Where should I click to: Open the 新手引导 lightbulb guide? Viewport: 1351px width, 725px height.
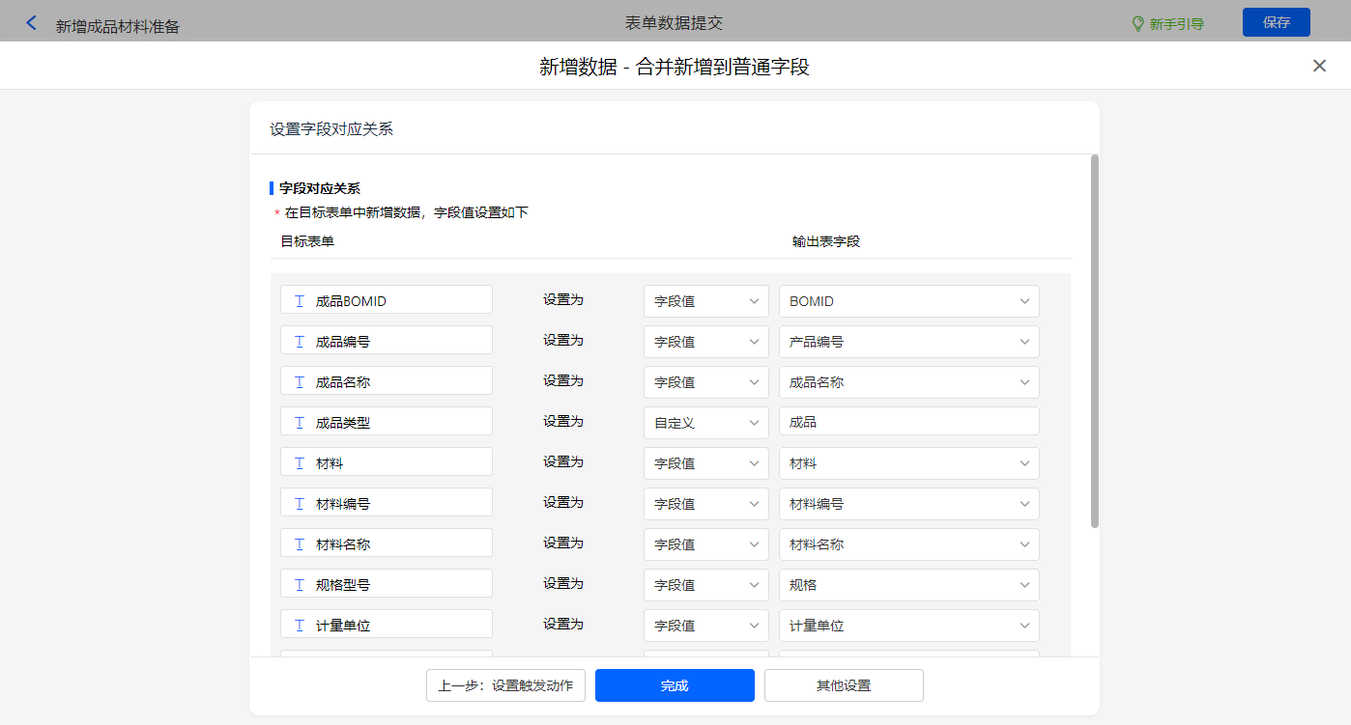click(x=1167, y=23)
